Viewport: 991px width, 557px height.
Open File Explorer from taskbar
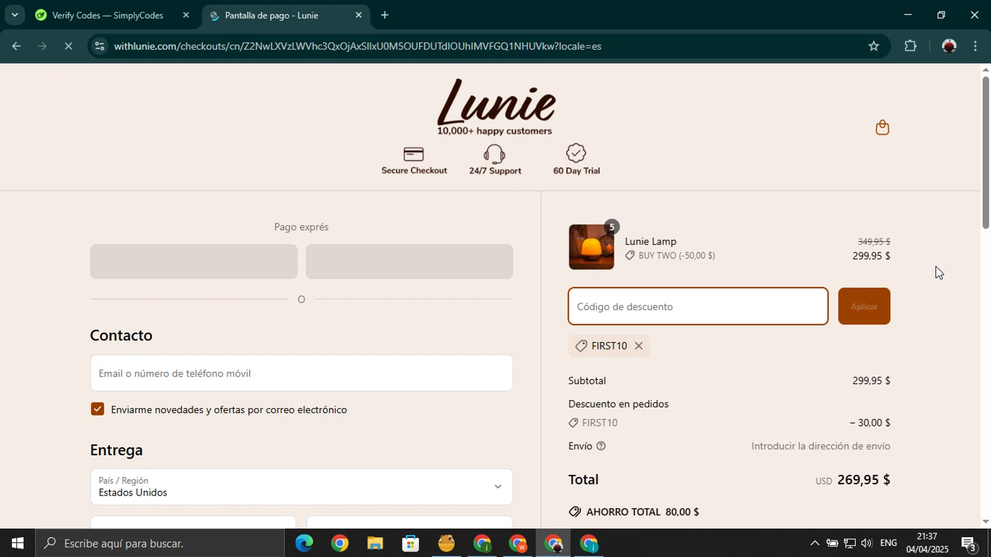coord(375,543)
